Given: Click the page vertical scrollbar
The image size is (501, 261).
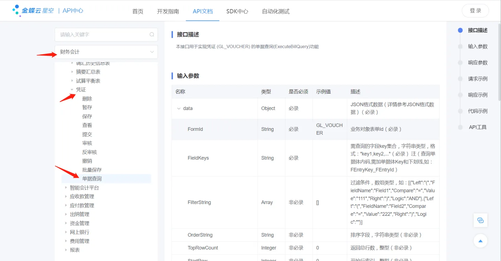Looking at the screenshot, I should pyautogui.click(x=499, y=62).
